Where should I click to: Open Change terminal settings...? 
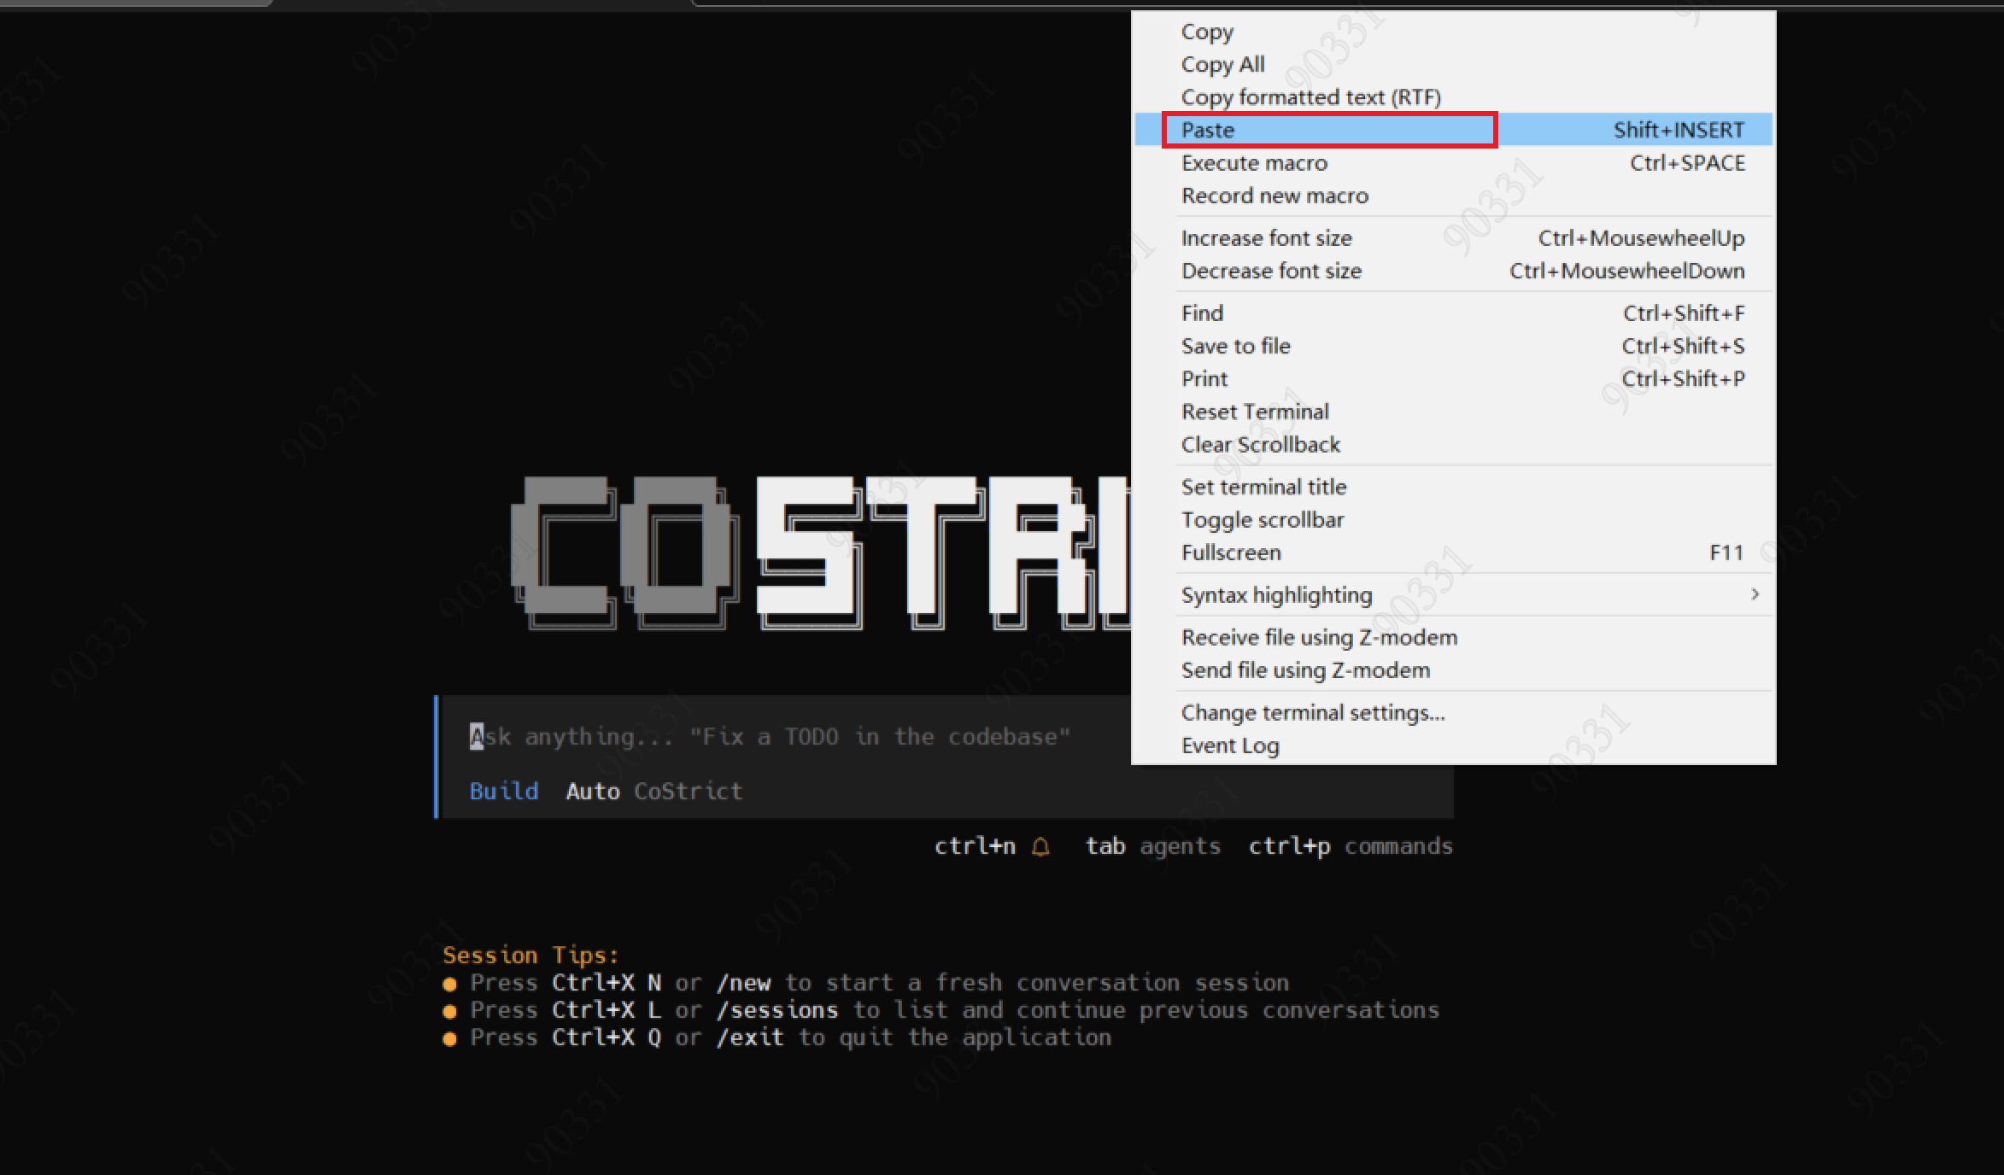[x=1312, y=713]
